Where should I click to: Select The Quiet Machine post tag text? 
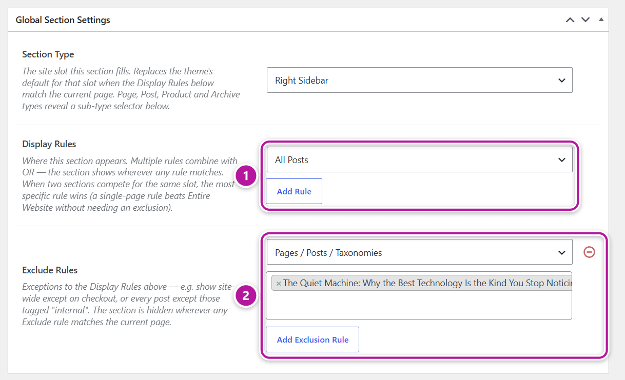pyautogui.click(x=427, y=283)
